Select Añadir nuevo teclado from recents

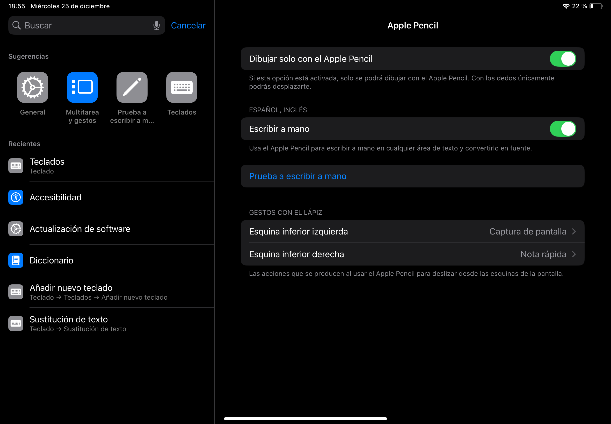click(106, 292)
